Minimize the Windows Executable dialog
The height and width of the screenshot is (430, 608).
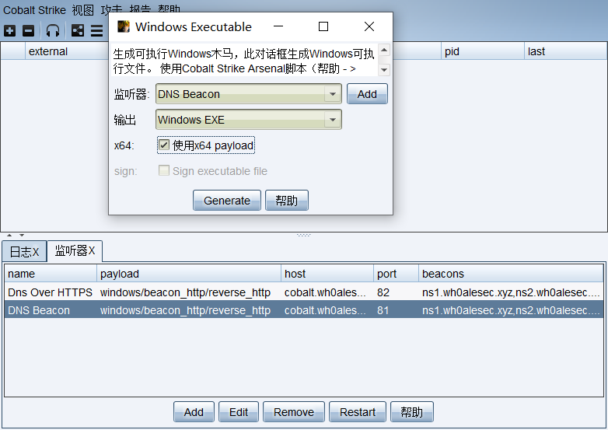coord(278,26)
